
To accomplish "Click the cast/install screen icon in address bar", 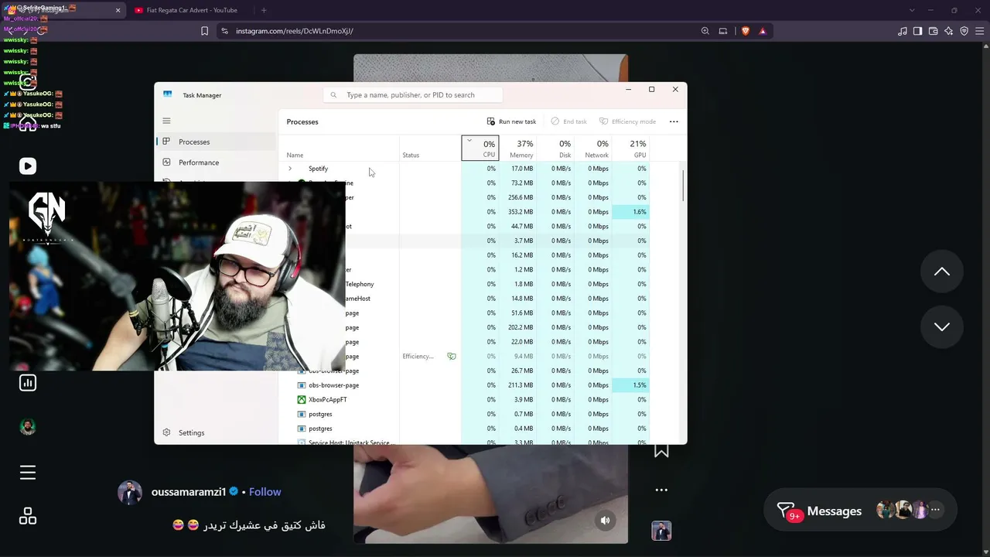I will [x=723, y=31].
